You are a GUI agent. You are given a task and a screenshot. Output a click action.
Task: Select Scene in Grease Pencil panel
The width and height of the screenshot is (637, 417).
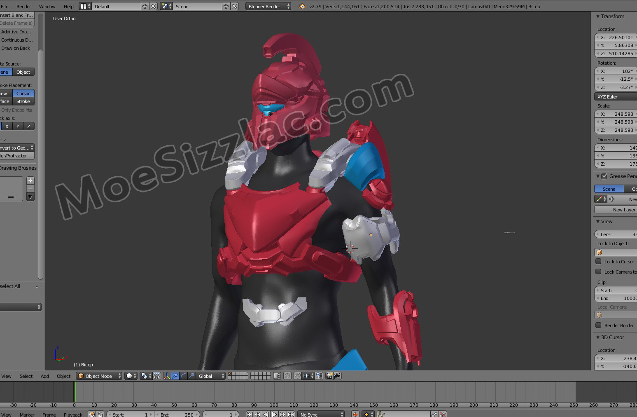click(609, 189)
